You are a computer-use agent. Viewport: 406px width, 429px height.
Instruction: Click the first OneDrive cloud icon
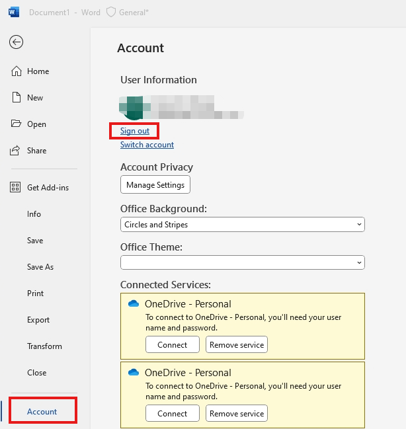134,303
